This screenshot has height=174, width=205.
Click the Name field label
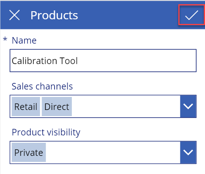[24, 41]
